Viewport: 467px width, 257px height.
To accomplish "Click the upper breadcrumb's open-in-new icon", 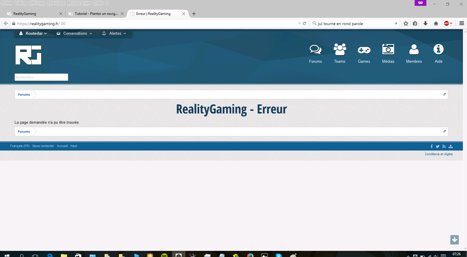I will (x=444, y=94).
